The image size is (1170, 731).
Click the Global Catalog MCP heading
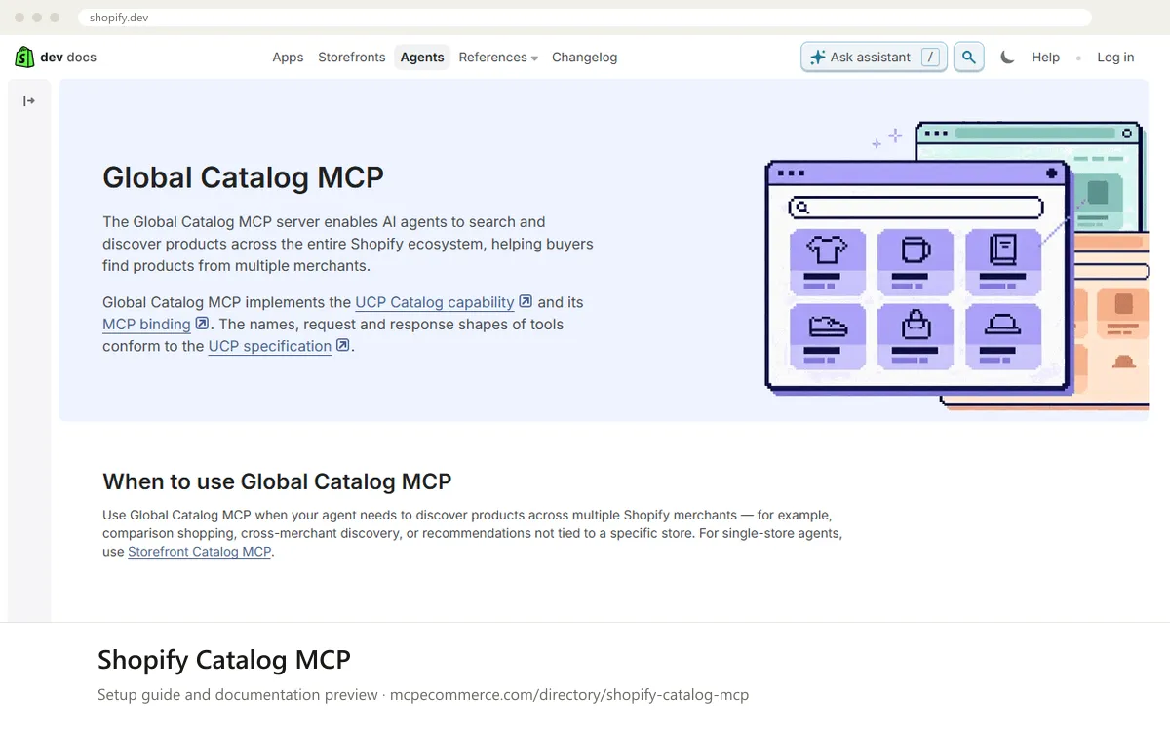[243, 177]
